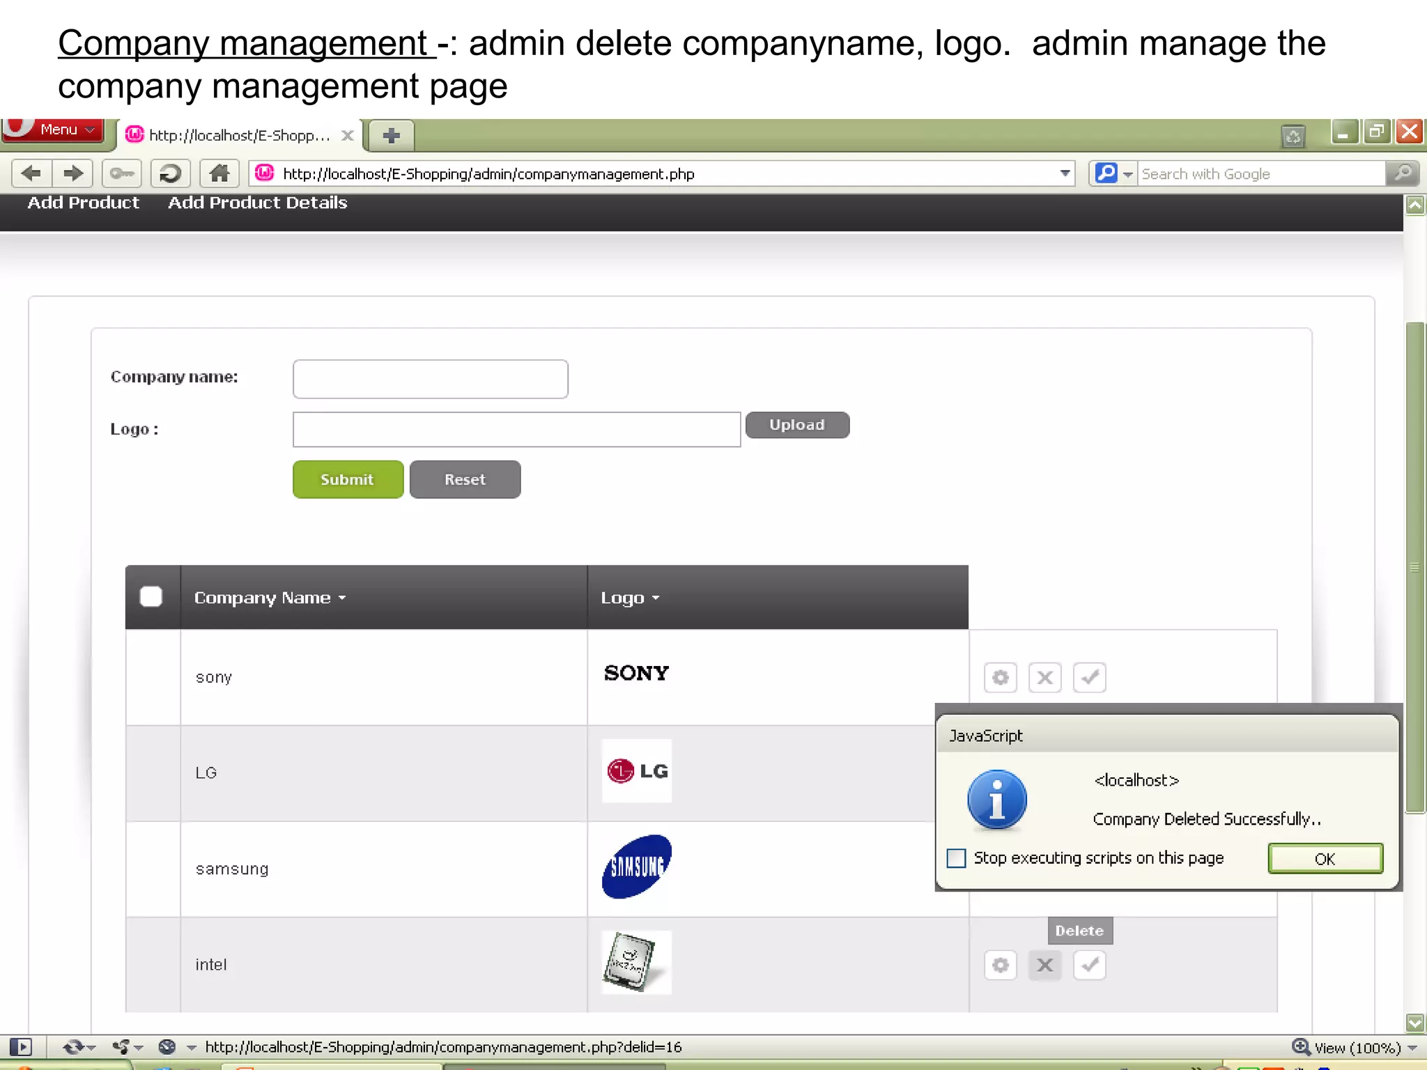This screenshot has height=1070, width=1427.
Task: Check Stop executing scripts on this page
Action: point(957,858)
